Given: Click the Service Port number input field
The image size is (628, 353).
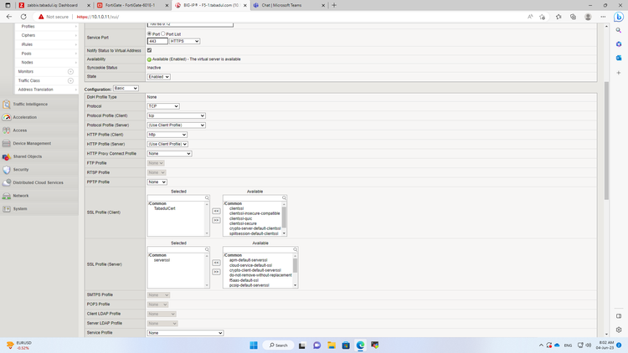Looking at the screenshot, I should pos(157,41).
